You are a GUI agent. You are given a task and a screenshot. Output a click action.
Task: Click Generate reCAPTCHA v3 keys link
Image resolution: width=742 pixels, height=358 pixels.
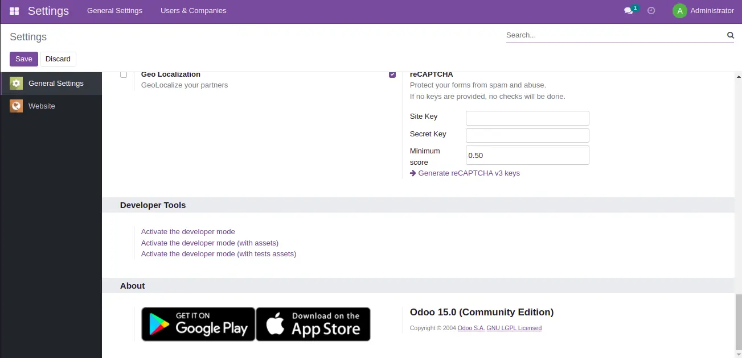click(468, 173)
